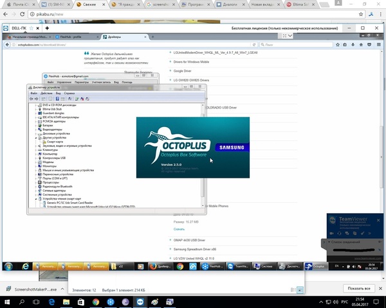Open TeamViewer toolbar dropdown chevron
Viewport: 386px width, 308px height.
pyautogui.click(x=290, y=36)
